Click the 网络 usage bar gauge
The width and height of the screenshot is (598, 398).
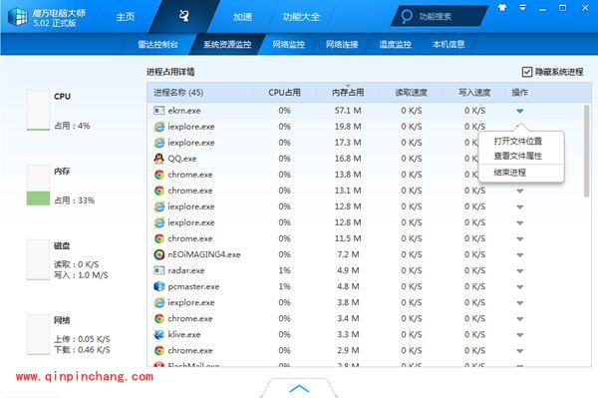click(x=38, y=334)
